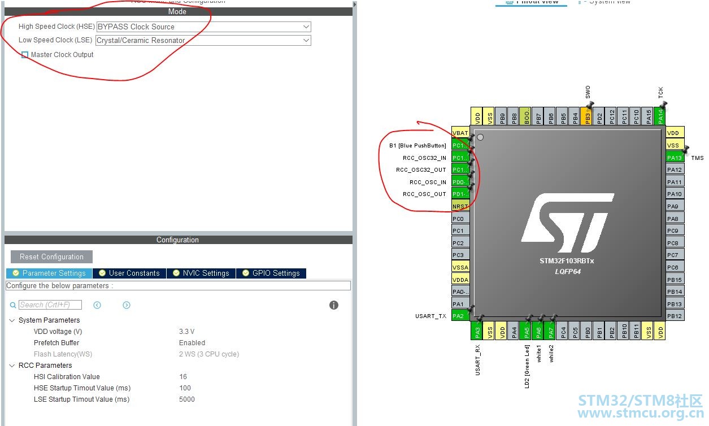Viewport: 709px width, 426px height.
Task: Focus the Search (Ctrl+F) field
Action: point(50,305)
